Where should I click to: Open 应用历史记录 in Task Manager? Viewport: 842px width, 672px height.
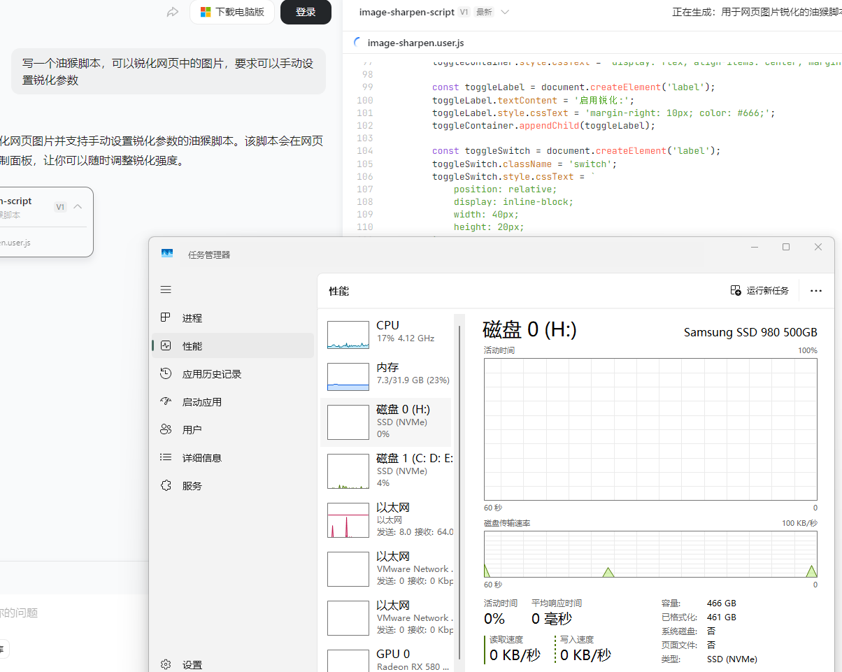click(233, 373)
